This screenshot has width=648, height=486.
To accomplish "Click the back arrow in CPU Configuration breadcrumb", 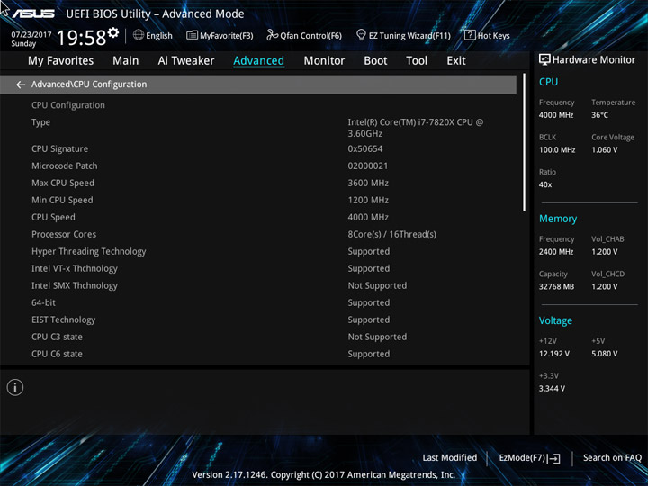I will point(21,85).
